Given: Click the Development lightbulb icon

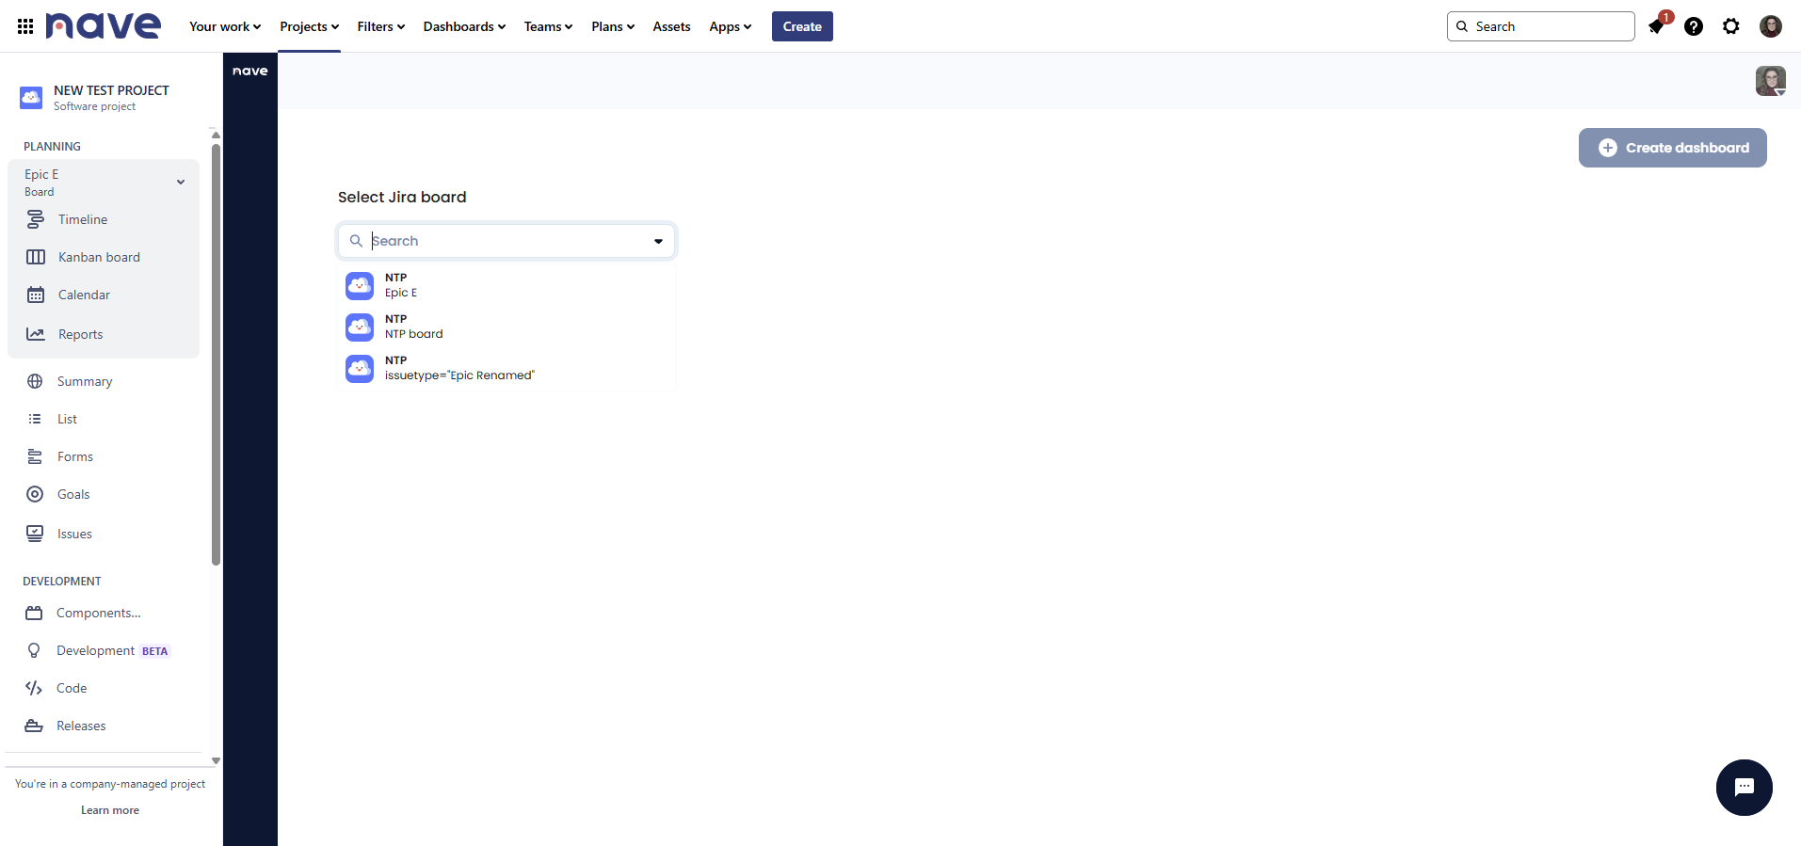Looking at the screenshot, I should point(34,650).
